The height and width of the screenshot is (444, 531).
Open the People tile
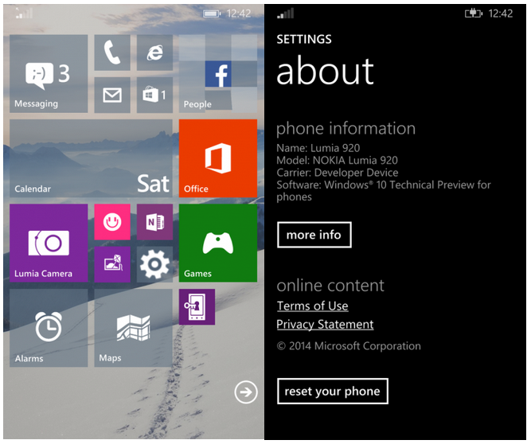tap(217, 74)
